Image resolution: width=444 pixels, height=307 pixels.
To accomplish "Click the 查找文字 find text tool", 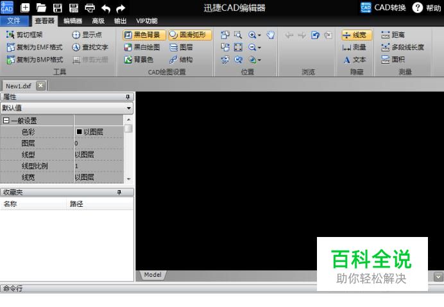I will point(90,47).
